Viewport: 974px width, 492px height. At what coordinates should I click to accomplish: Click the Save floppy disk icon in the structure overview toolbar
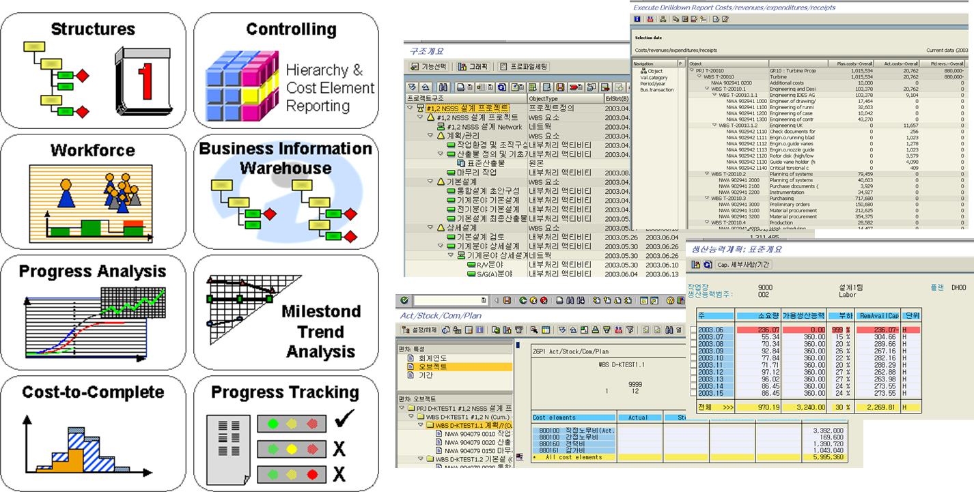pyautogui.click(x=559, y=87)
